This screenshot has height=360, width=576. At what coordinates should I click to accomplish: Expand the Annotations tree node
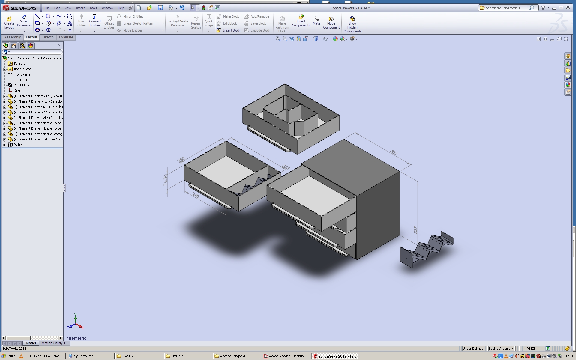[4, 69]
